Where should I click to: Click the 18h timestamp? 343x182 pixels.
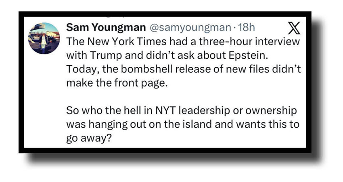click(247, 27)
